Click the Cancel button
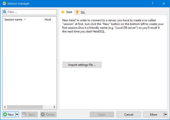170x120 pixels. tap(129, 114)
